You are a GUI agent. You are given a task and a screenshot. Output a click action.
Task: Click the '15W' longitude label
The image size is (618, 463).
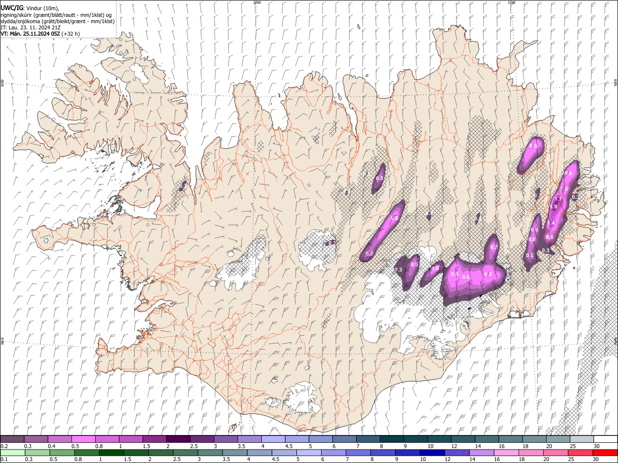[512, 2]
